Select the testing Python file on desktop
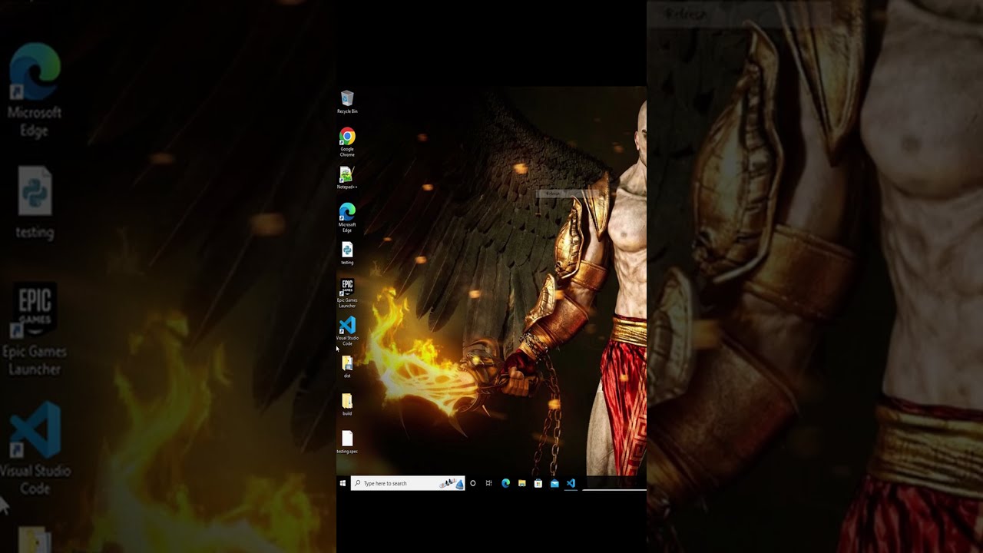This screenshot has width=983, height=553. click(x=347, y=253)
